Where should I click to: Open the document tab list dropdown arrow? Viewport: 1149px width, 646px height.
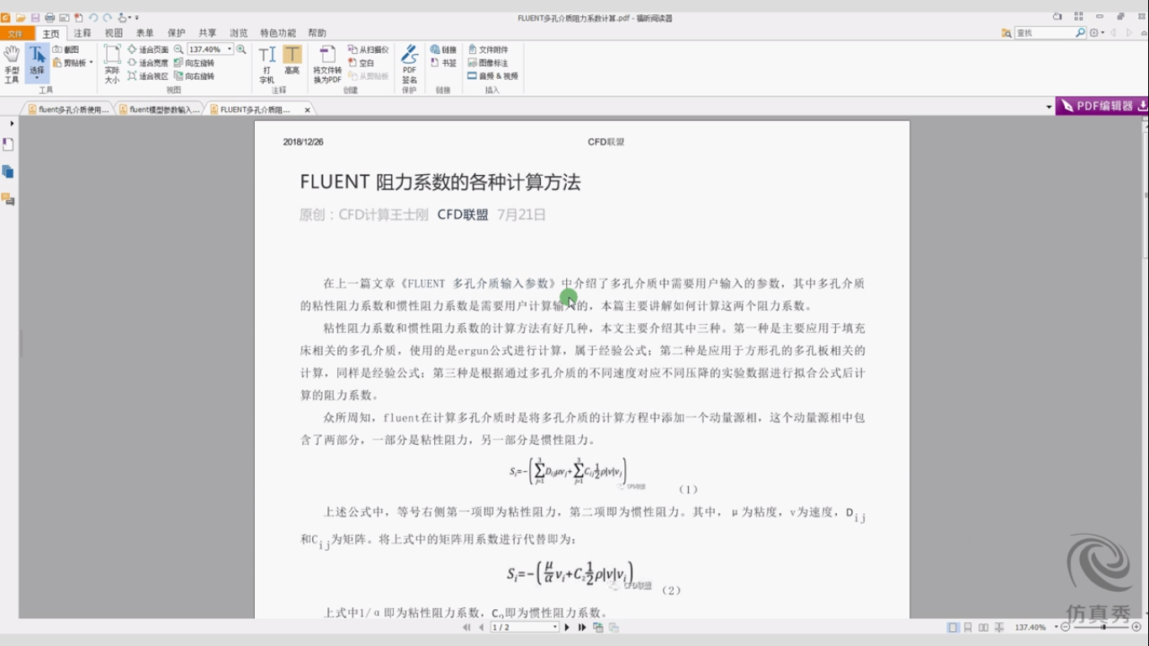pos(1049,107)
